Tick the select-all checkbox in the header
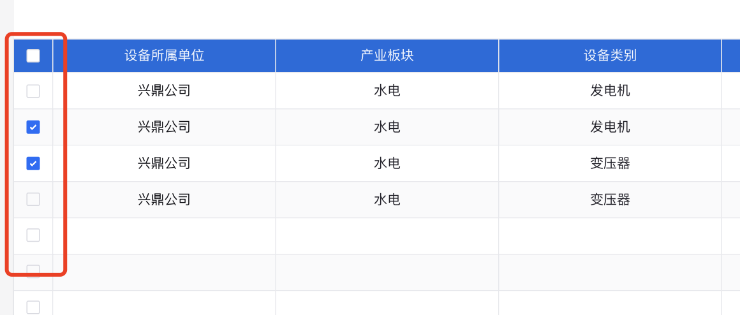This screenshot has height=315, width=740. tap(33, 56)
